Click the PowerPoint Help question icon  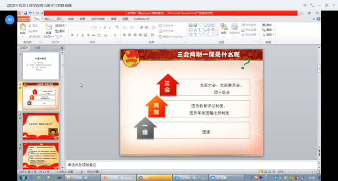click(x=318, y=19)
